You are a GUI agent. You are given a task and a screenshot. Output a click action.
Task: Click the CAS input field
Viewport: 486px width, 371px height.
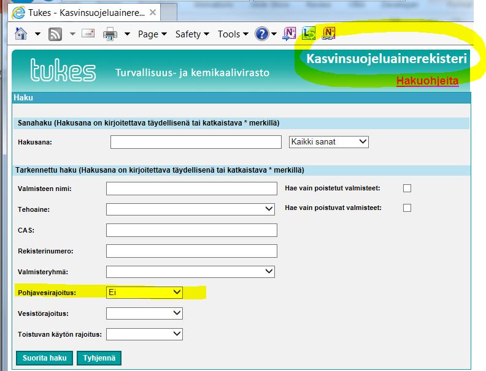pos(191,230)
